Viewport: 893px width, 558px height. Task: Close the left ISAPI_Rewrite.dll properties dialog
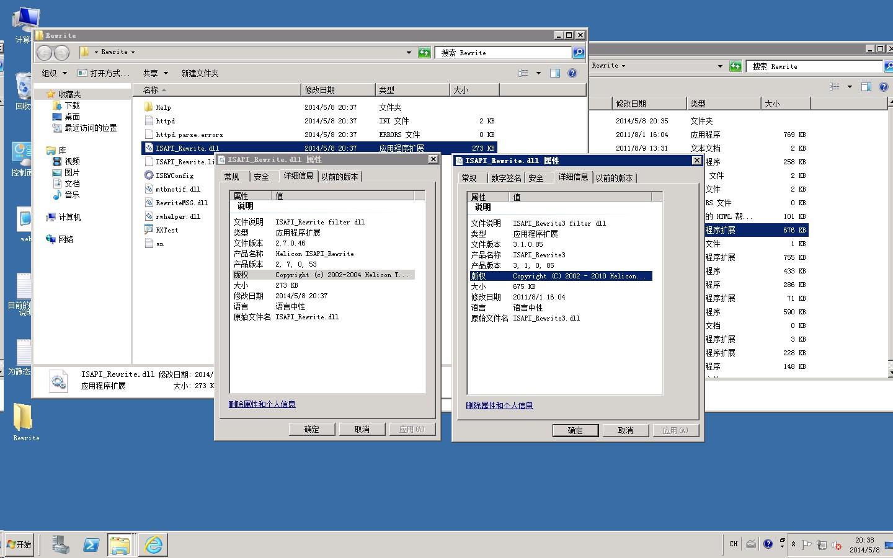[x=433, y=159]
